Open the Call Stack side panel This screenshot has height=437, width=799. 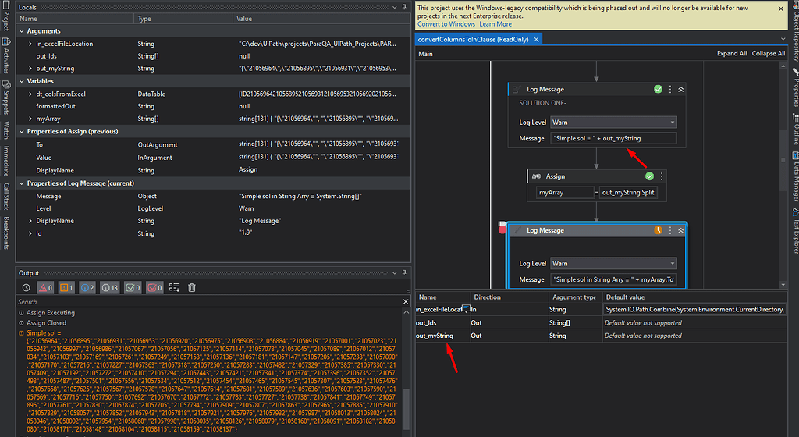6,197
